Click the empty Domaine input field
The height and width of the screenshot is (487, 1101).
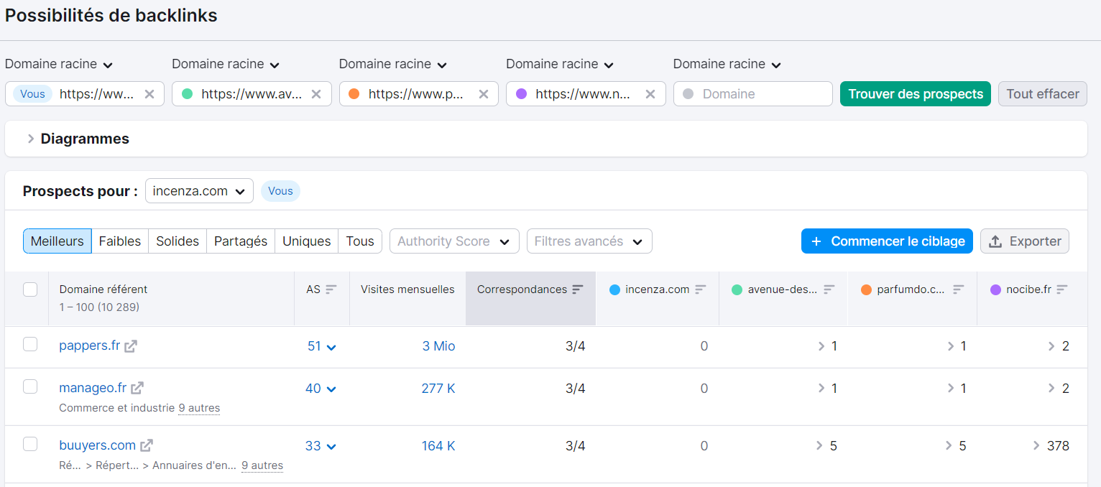pos(752,93)
